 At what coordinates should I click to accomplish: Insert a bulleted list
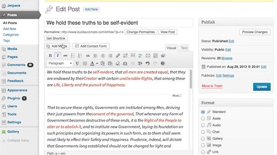(73, 56)
